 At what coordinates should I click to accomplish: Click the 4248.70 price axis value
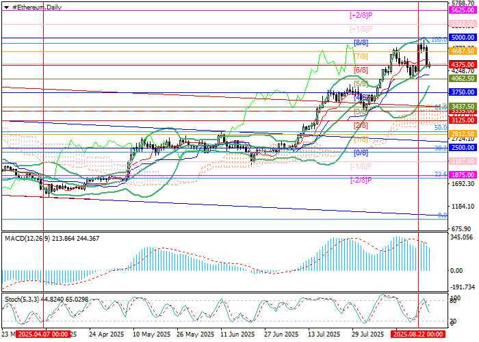coord(463,71)
